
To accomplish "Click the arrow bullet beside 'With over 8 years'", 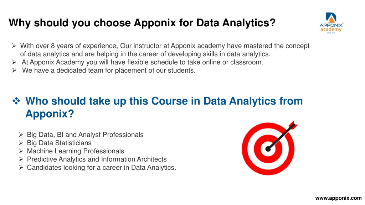I will [14, 46].
